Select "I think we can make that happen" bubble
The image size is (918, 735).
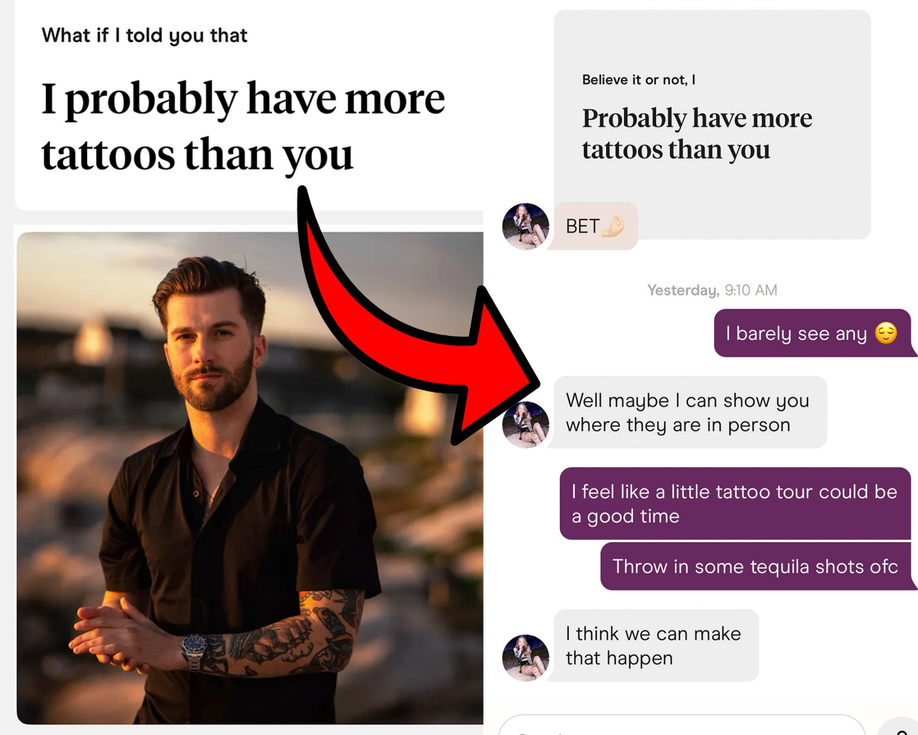(656, 646)
